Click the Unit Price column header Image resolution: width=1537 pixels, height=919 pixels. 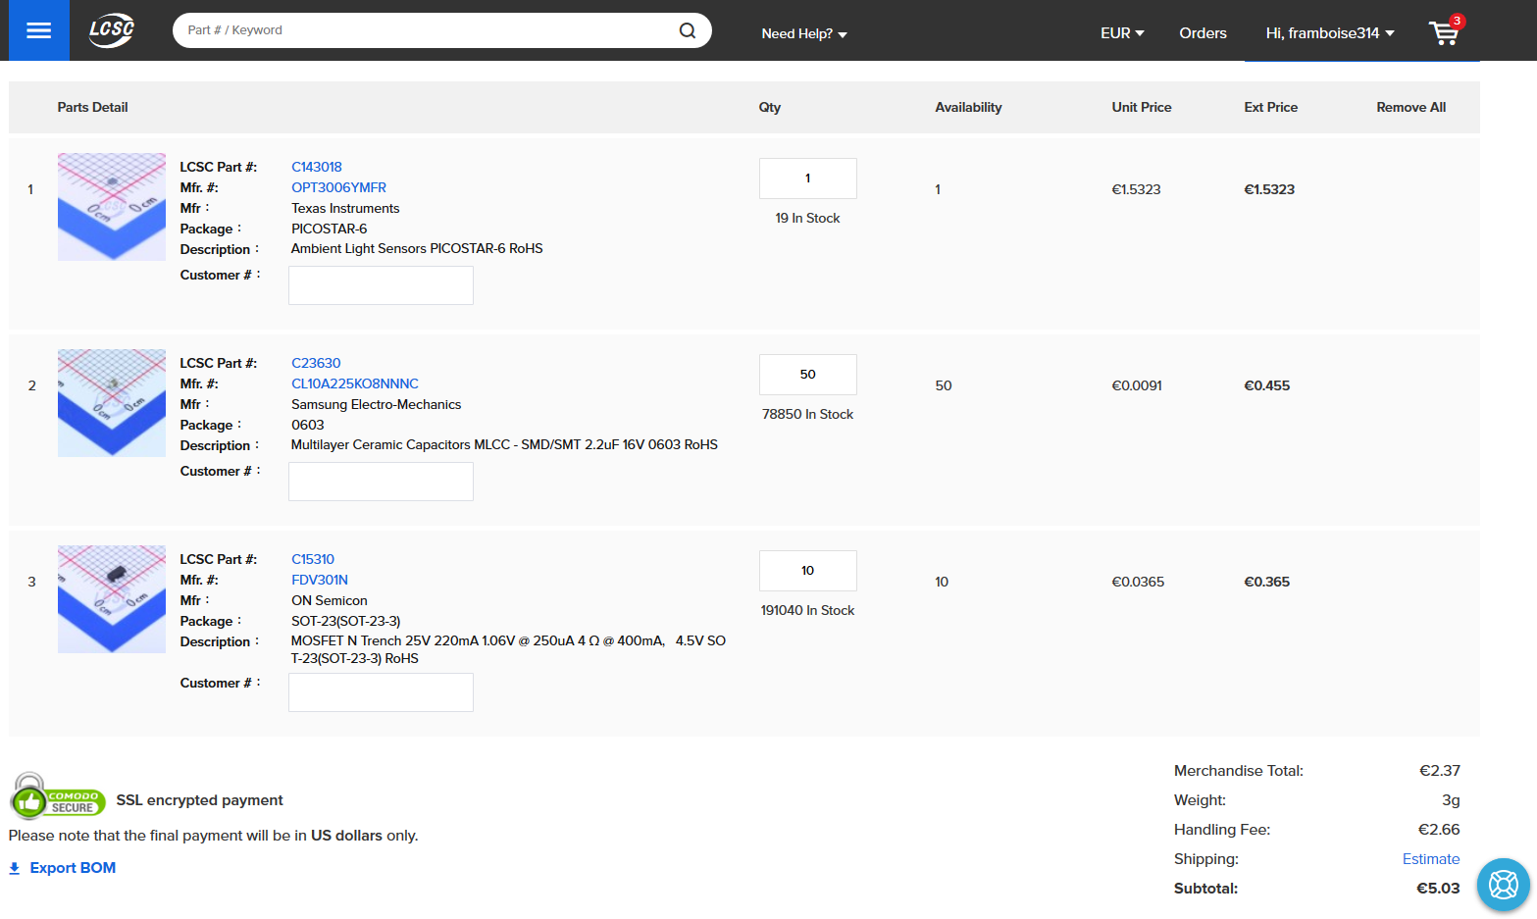click(x=1142, y=107)
